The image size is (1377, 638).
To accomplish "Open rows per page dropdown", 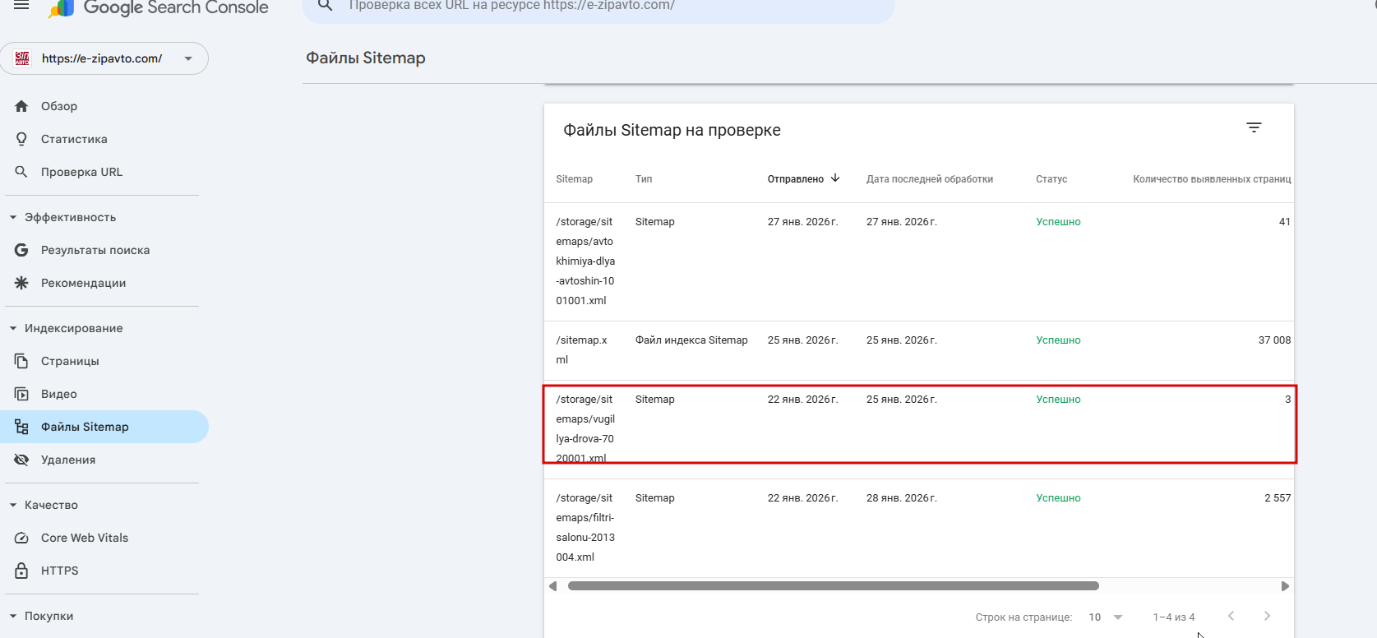I will coord(1106,617).
